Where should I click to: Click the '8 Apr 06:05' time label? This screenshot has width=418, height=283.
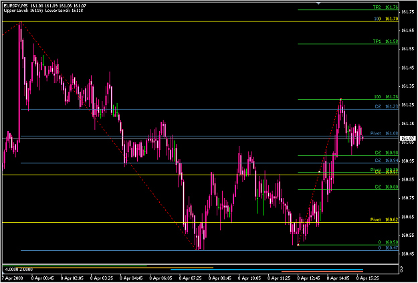[x=161, y=278]
